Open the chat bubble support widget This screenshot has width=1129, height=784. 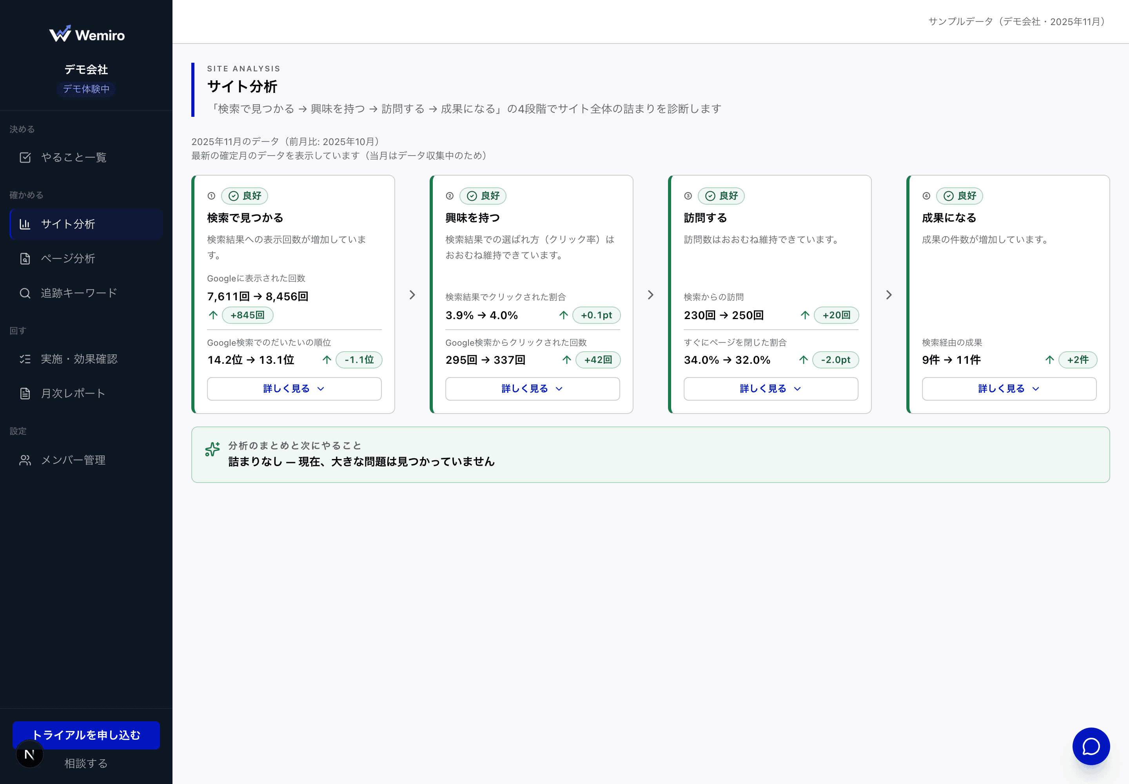(1091, 746)
